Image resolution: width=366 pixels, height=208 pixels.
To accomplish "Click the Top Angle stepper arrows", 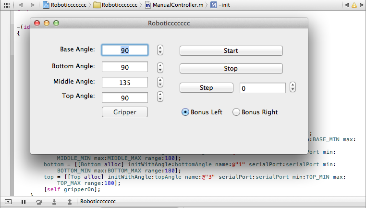I will [x=160, y=97].
